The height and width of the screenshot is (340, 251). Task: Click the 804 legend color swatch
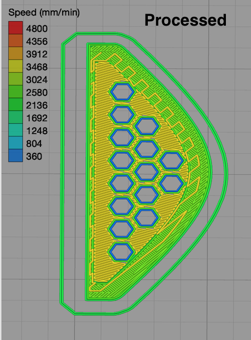tap(16, 143)
